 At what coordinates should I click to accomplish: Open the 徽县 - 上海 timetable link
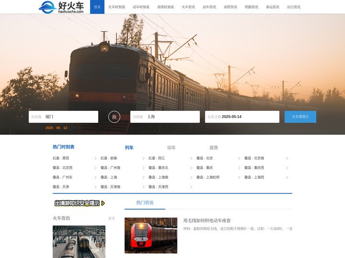click(x=109, y=177)
